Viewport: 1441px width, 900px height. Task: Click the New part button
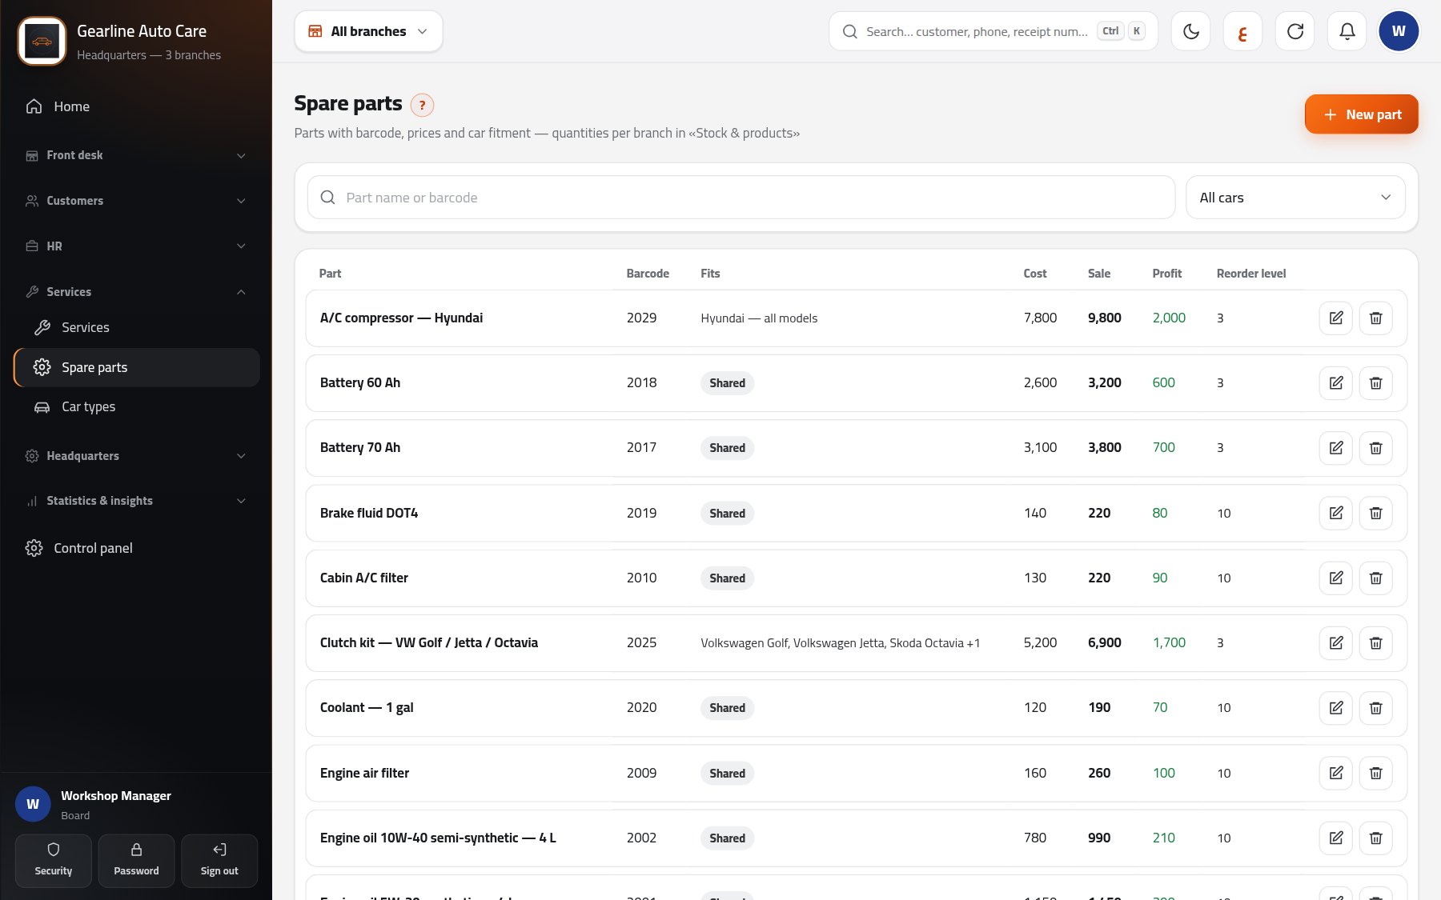tap(1361, 114)
